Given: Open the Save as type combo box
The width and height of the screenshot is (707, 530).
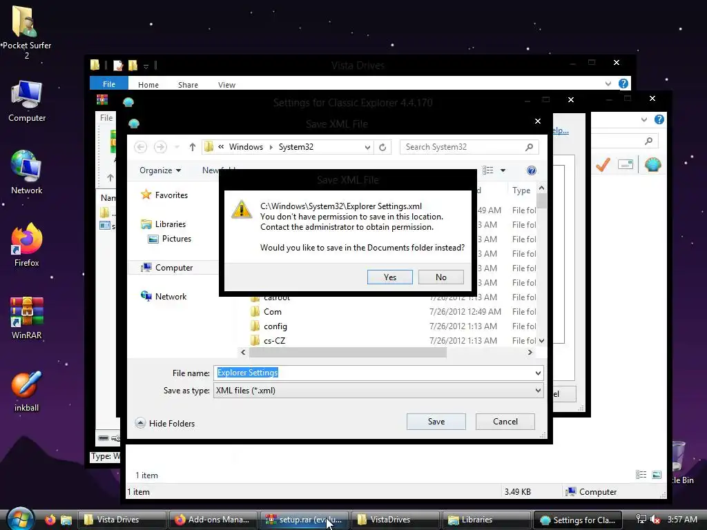Looking at the screenshot, I should click(378, 391).
